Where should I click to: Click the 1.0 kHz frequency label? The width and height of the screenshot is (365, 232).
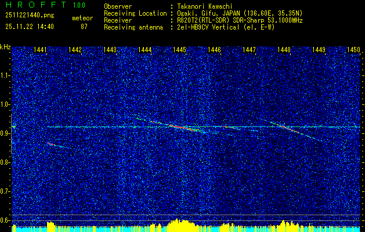(5, 104)
